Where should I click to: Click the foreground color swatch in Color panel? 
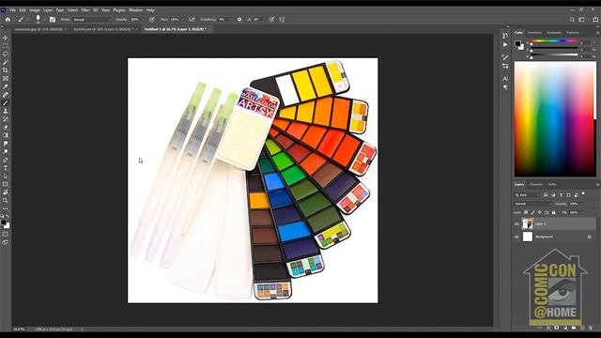click(517, 44)
